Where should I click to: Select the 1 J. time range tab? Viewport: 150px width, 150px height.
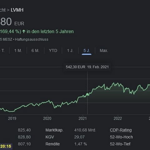70,51
